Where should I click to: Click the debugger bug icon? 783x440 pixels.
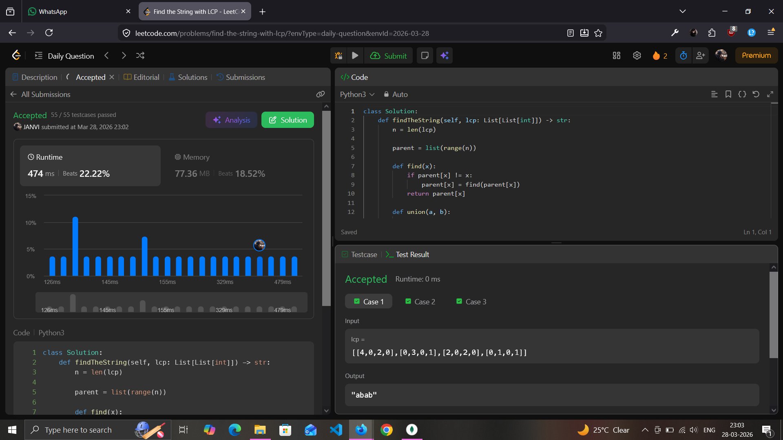(x=338, y=56)
